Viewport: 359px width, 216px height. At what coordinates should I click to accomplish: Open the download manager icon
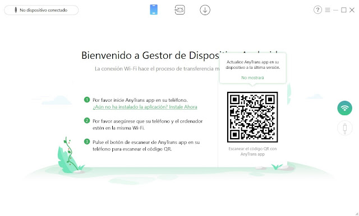(x=205, y=10)
